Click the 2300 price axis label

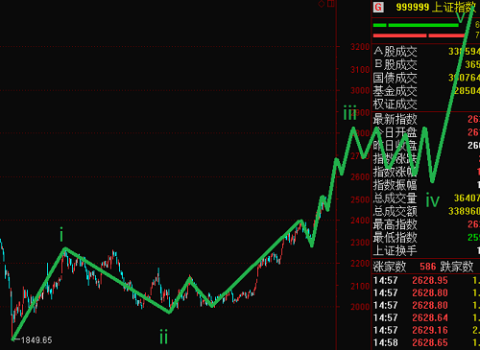click(x=360, y=243)
